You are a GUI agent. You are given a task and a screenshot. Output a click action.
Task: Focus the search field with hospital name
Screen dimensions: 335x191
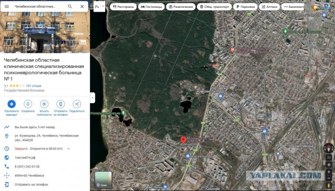pyautogui.click(x=35, y=7)
